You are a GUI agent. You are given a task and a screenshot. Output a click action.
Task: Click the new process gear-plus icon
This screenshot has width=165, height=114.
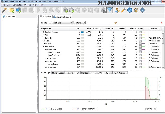click(x=71, y=10)
